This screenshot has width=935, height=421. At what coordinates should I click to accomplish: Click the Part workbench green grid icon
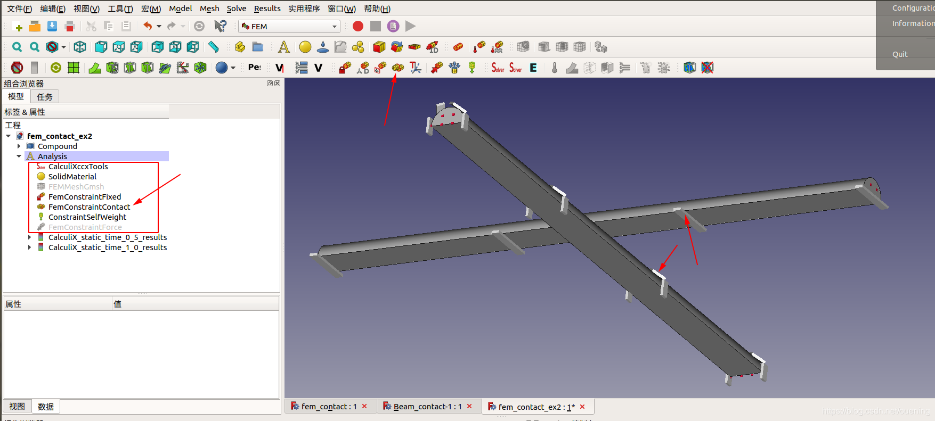(x=74, y=68)
